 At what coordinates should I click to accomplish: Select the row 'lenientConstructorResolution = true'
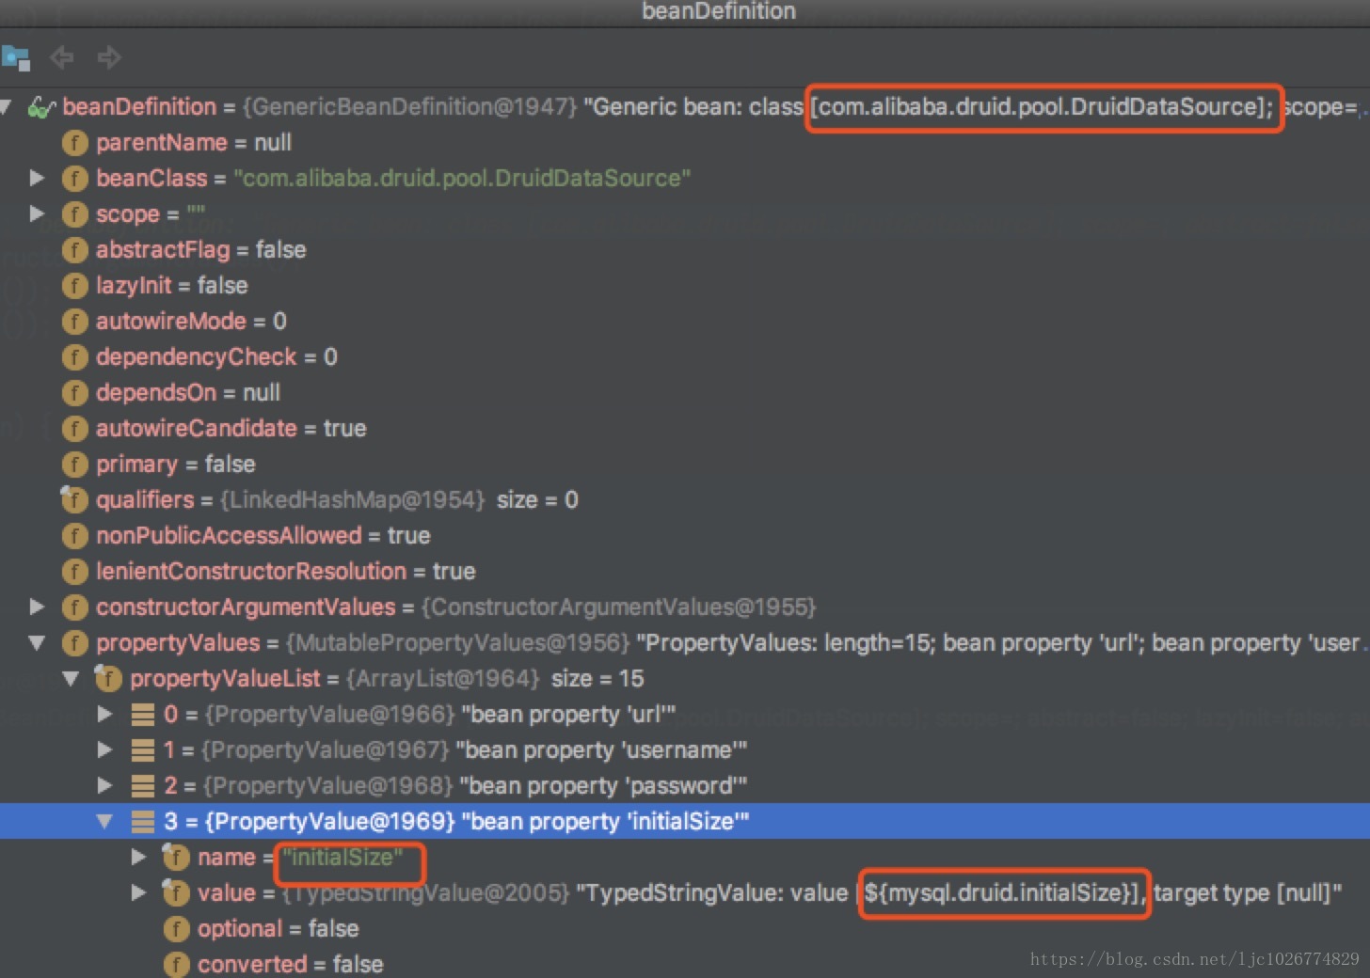click(x=685, y=572)
